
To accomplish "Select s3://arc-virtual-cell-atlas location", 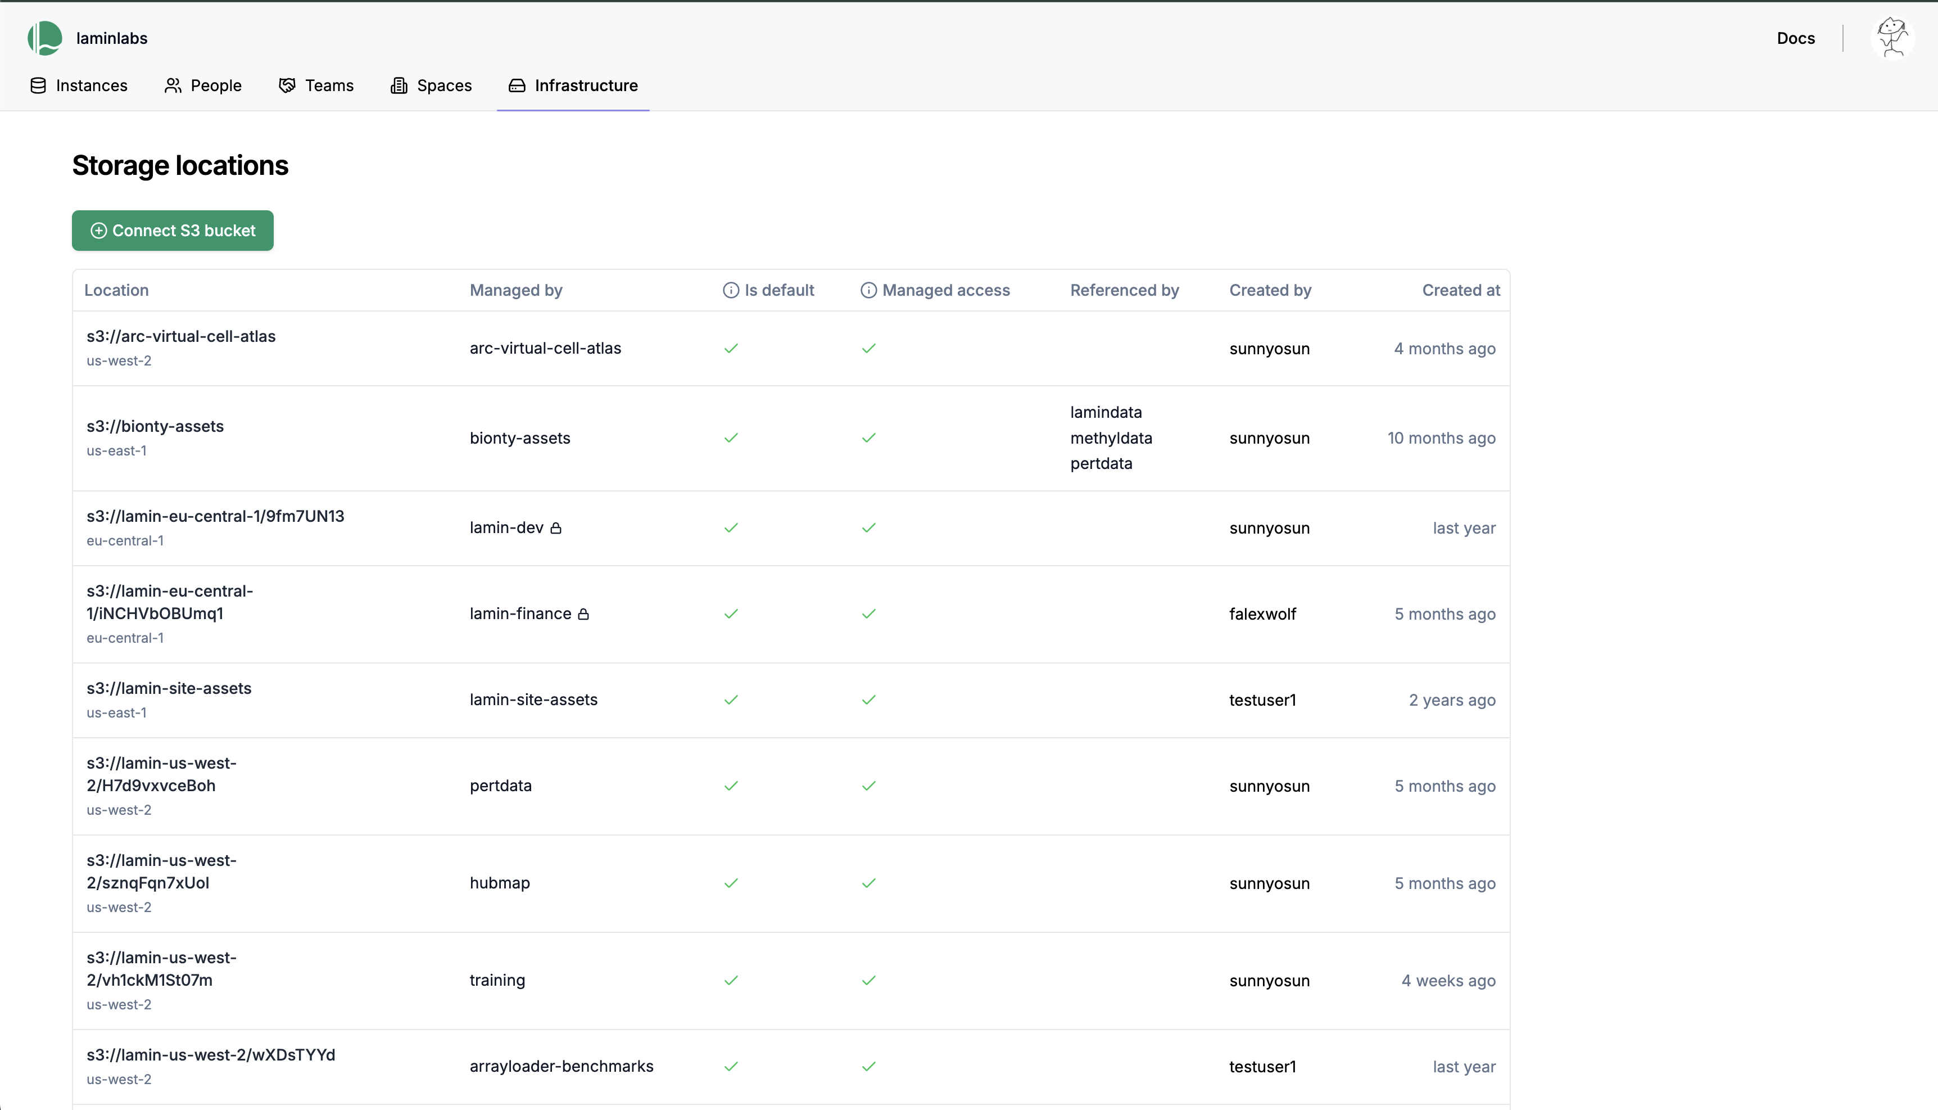I will [x=182, y=336].
